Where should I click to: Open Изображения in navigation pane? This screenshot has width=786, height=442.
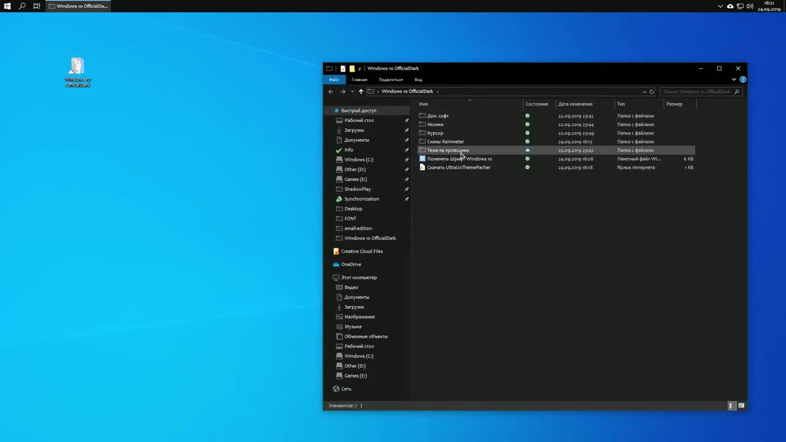coord(359,317)
